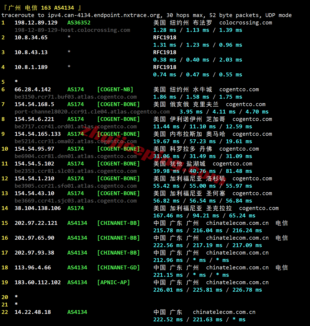Click hostname be6904.ccr81.den01.atlas.cogentco.com

(76, 156)
